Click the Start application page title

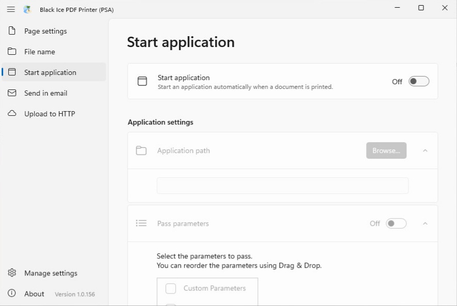(x=181, y=42)
